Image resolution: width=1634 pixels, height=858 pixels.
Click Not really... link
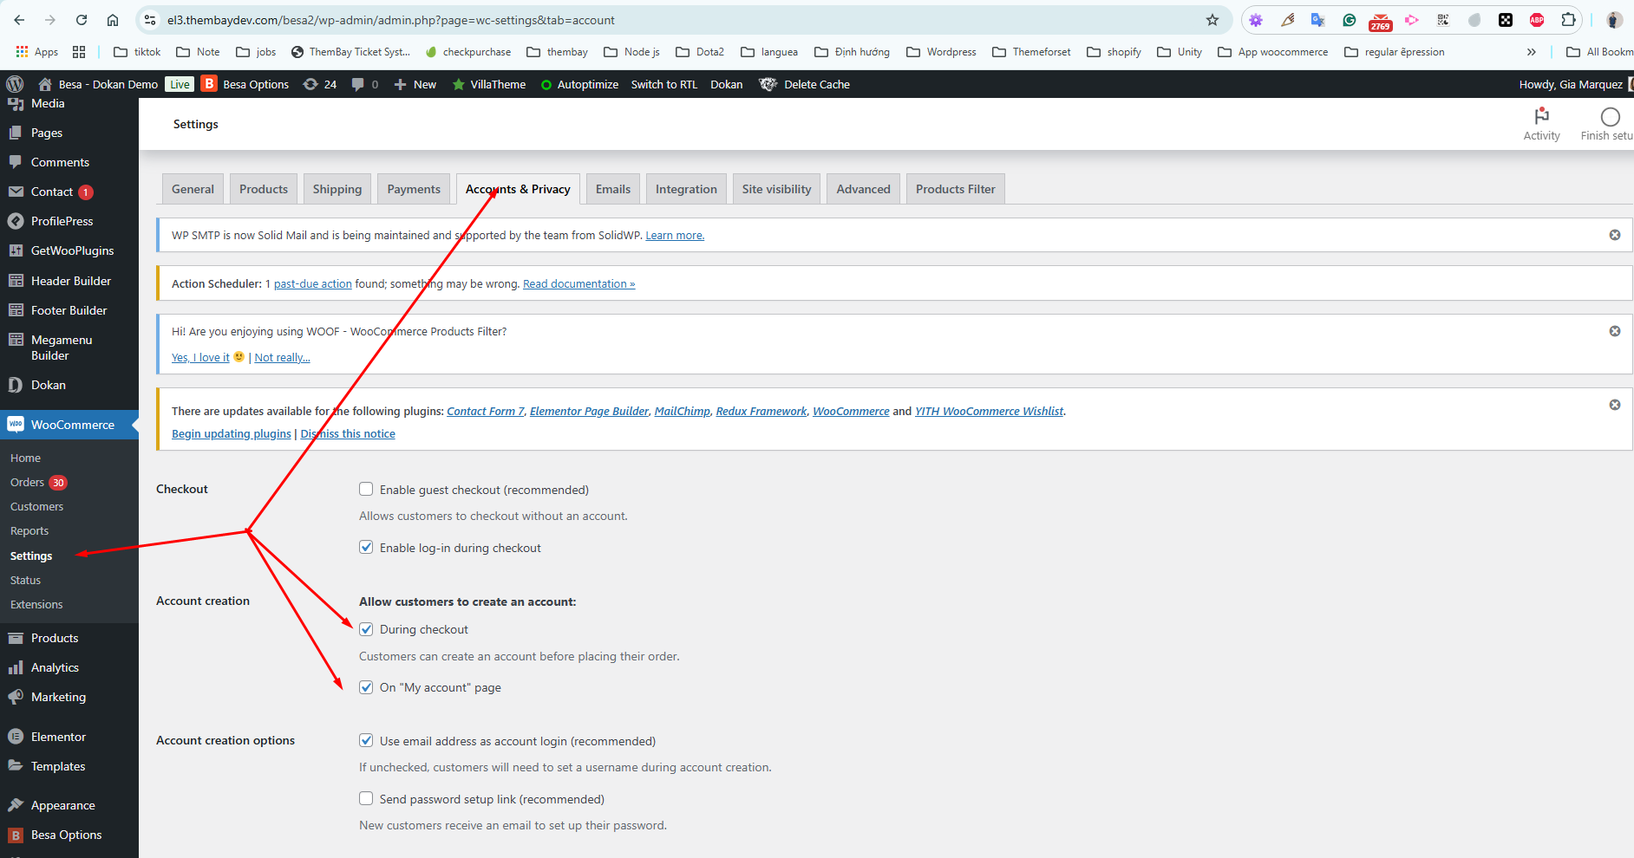tap(283, 358)
